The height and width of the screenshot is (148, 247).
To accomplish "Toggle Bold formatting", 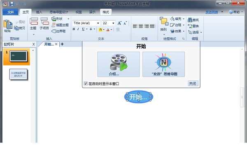I will [74, 29].
